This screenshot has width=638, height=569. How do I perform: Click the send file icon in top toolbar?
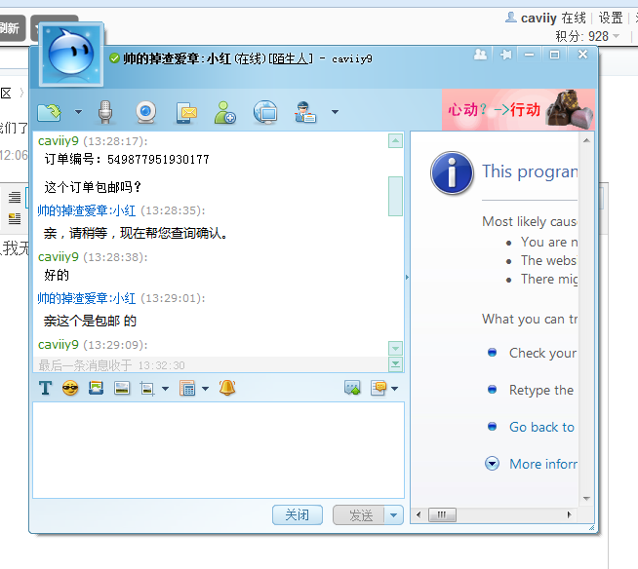(48, 112)
